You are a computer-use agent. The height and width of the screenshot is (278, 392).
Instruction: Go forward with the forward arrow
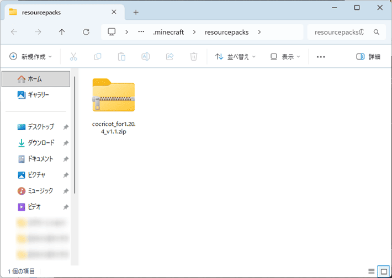coord(38,32)
